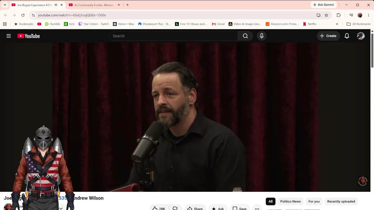374x210 pixels.
Task: Open the YouTube account avatar menu
Action: [361, 36]
